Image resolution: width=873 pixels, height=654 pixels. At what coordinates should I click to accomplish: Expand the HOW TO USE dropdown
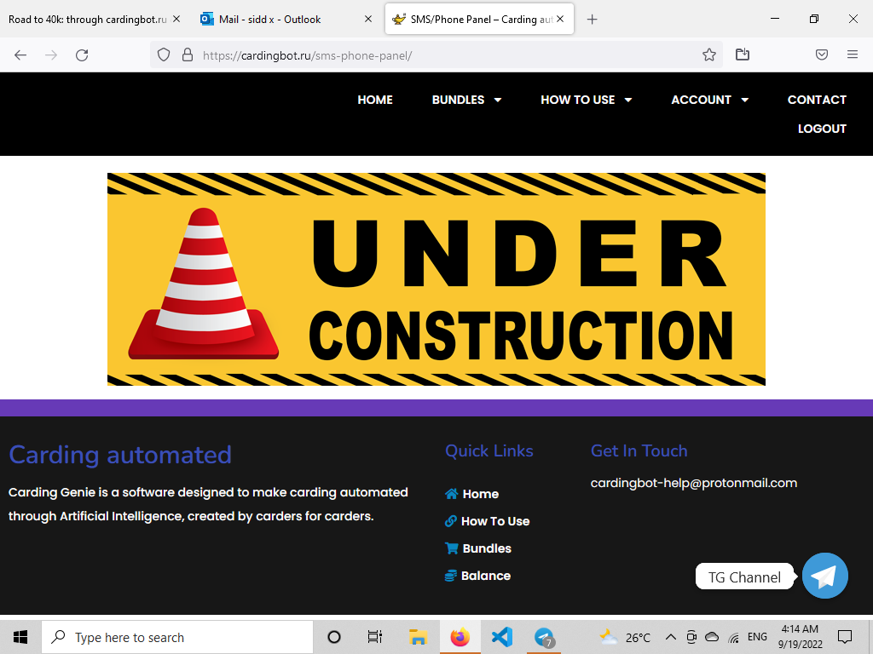pyautogui.click(x=586, y=100)
